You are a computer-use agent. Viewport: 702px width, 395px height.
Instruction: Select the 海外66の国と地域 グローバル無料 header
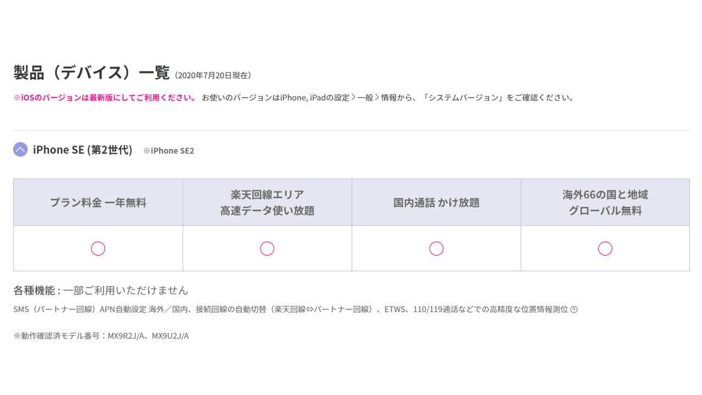605,202
